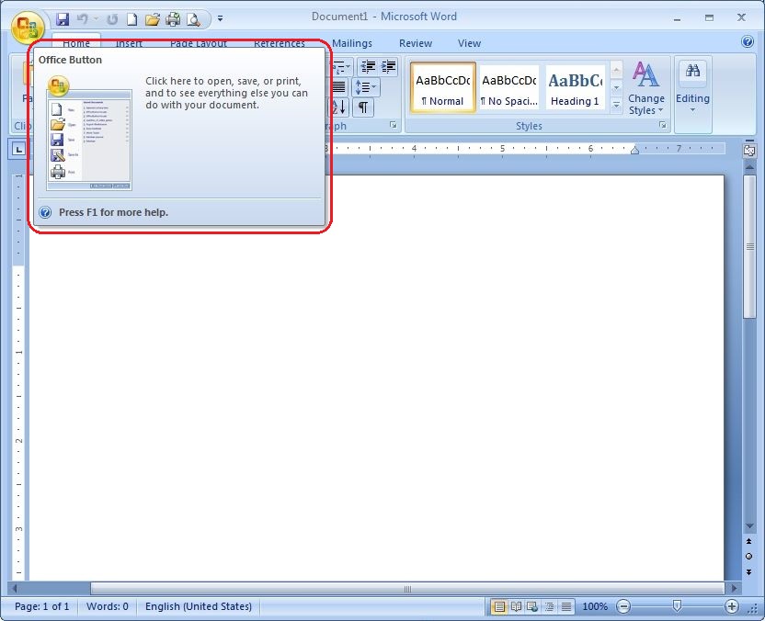This screenshot has height=621, width=765.
Task: Switch to the Review tab
Action: [x=416, y=43]
